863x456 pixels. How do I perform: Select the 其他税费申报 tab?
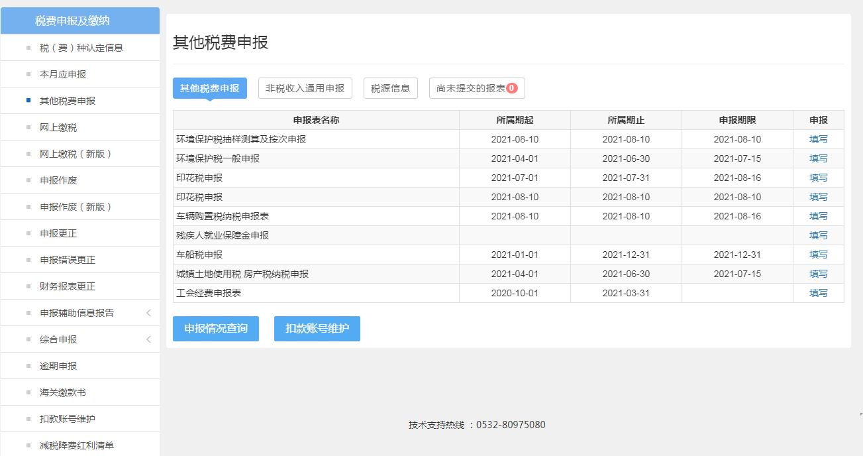click(x=209, y=88)
